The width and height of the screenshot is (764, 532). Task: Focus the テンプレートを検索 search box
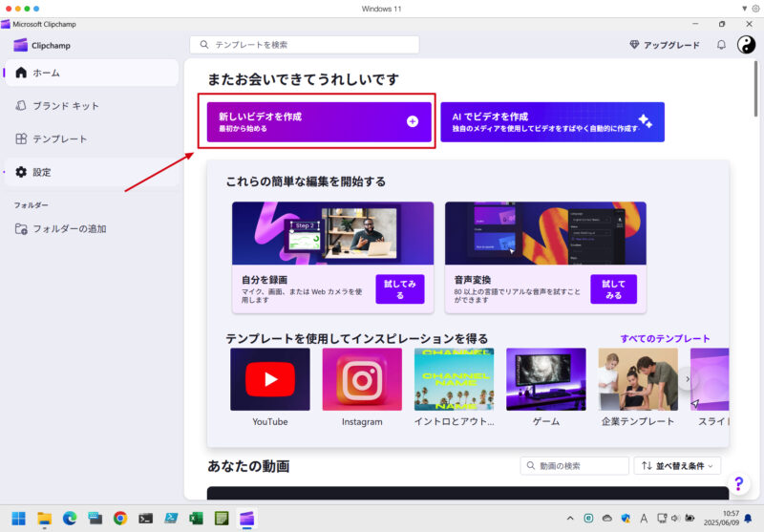point(305,45)
